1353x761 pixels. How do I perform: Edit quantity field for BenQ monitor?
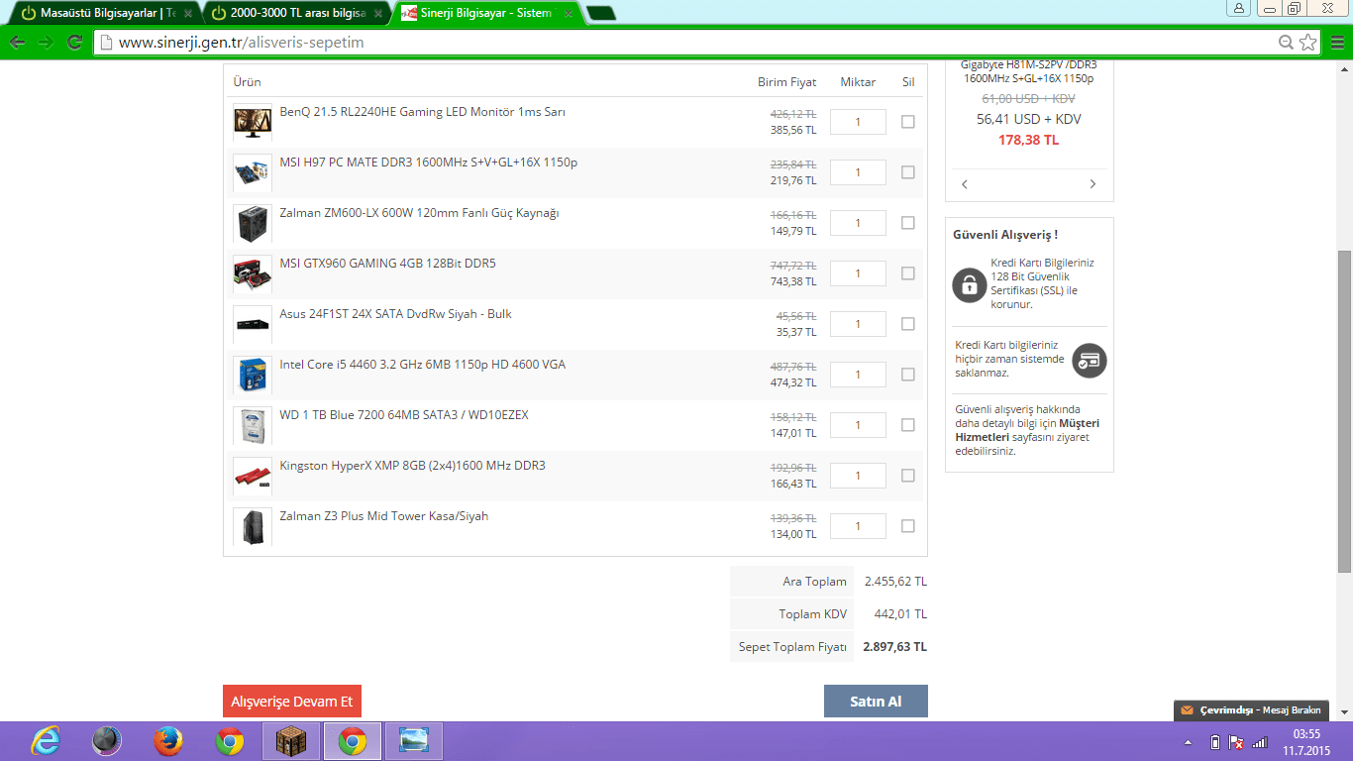858,122
